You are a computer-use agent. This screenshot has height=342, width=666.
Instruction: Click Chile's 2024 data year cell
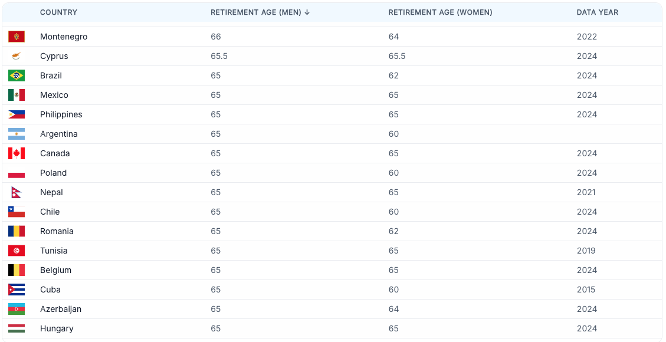pyautogui.click(x=586, y=212)
